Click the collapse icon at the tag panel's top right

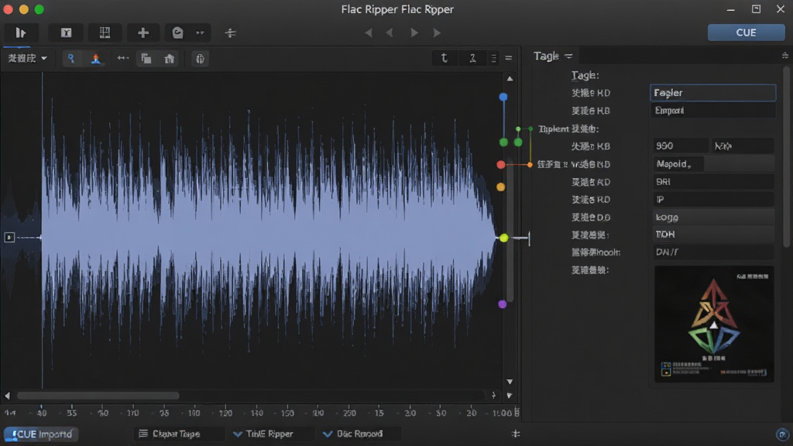pyautogui.click(x=785, y=56)
